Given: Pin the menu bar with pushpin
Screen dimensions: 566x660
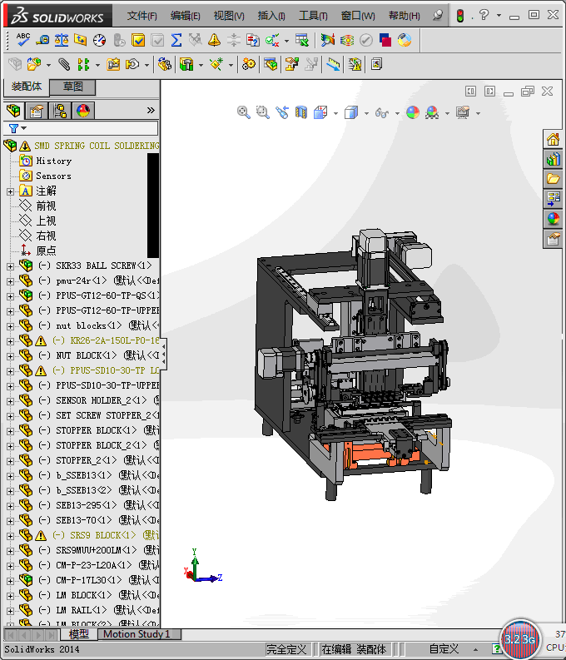Looking at the screenshot, I should click(x=438, y=16).
